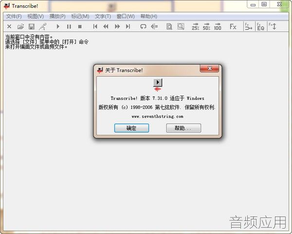This screenshot has width=292, height=234.
Task: Pause playback in the toolbar
Action: [x=69, y=27]
